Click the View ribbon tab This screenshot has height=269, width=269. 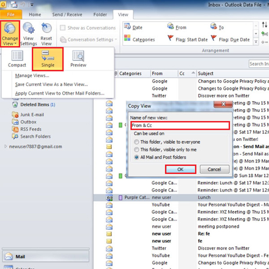(123, 15)
